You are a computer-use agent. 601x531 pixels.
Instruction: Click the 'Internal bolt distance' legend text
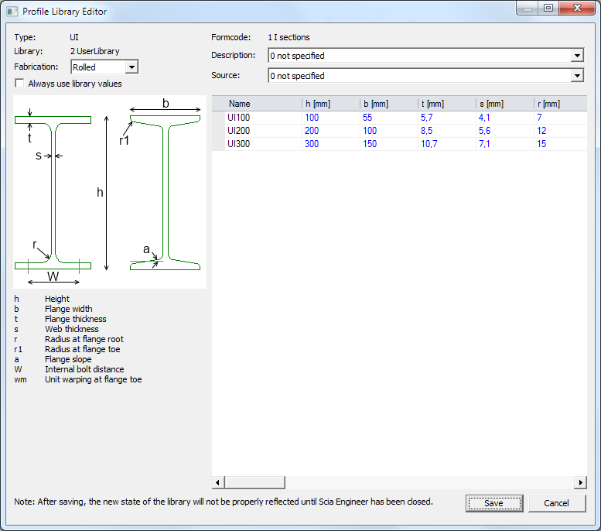pos(84,369)
